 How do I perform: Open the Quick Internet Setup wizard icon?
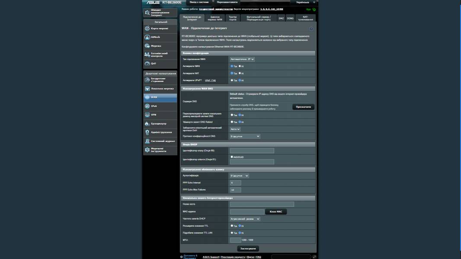click(x=147, y=13)
